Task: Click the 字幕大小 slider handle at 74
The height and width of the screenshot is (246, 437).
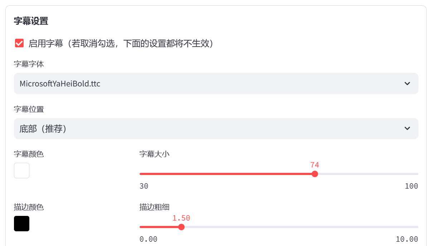Action: (x=315, y=174)
